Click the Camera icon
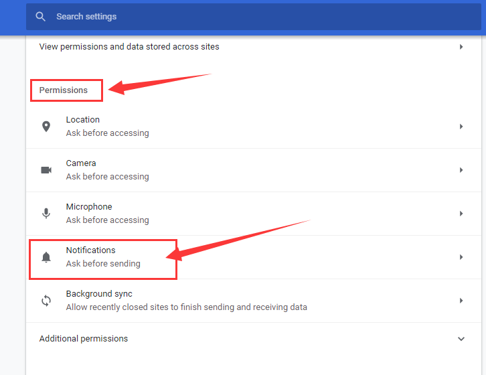This screenshot has height=375, width=486. [x=46, y=170]
